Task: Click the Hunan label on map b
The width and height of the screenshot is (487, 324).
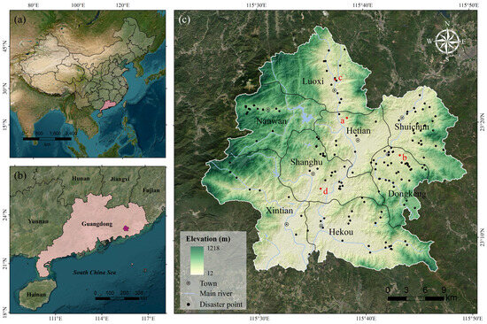Action: (x=81, y=178)
